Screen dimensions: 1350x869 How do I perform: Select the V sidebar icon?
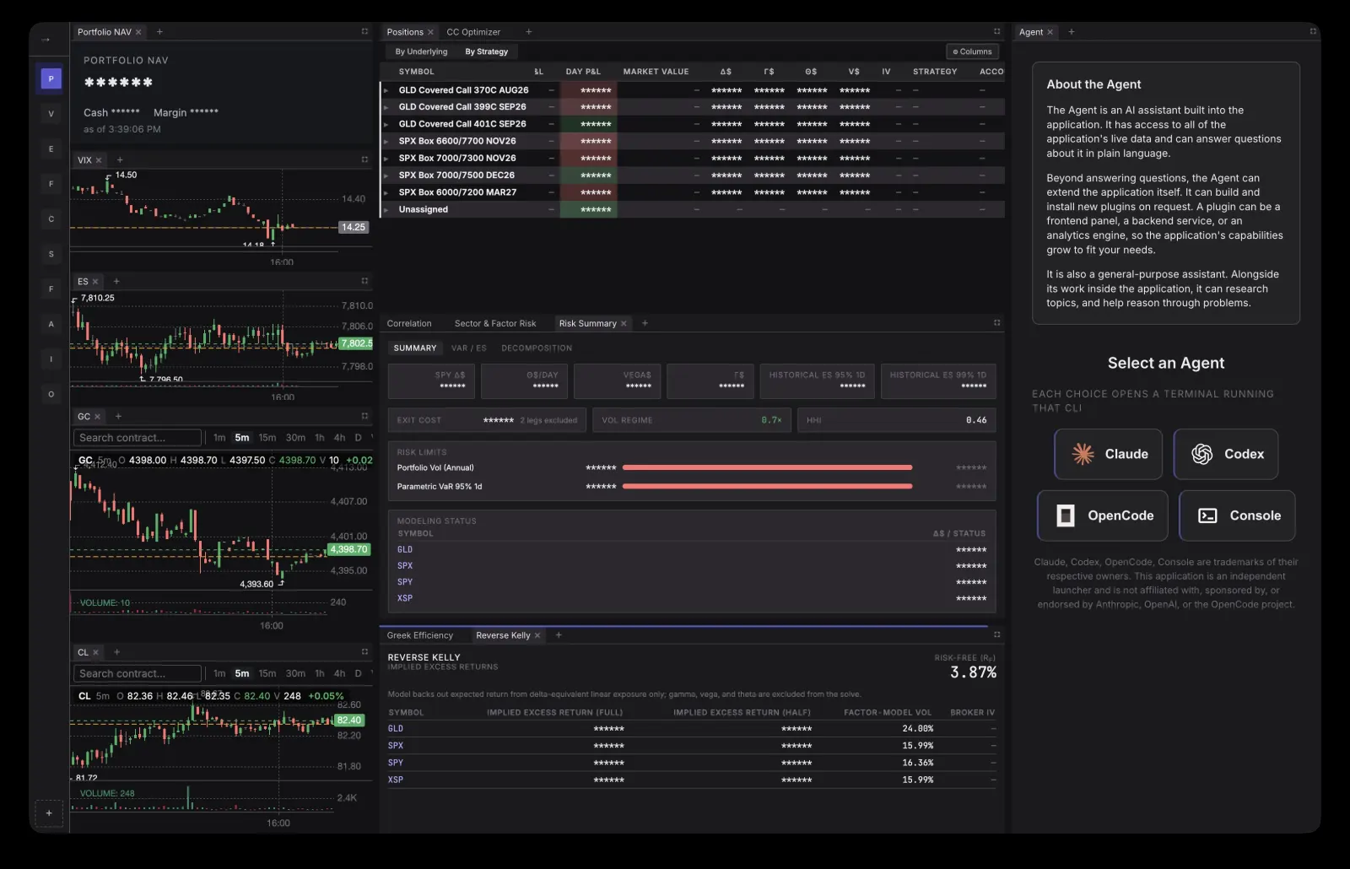click(51, 114)
